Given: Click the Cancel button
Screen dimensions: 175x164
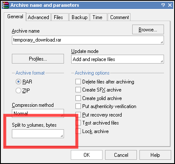Looking at the screenshot, I should tap(121, 155).
